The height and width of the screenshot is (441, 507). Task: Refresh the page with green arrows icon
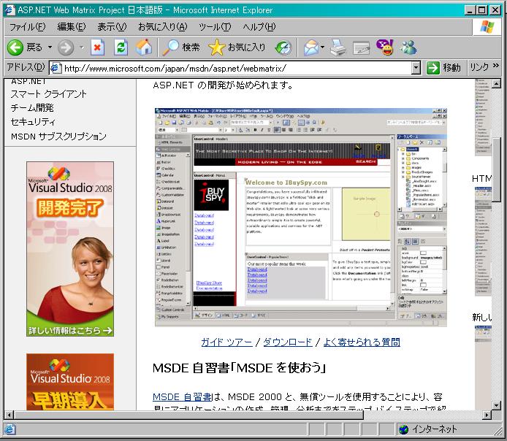(x=121, y=47)
